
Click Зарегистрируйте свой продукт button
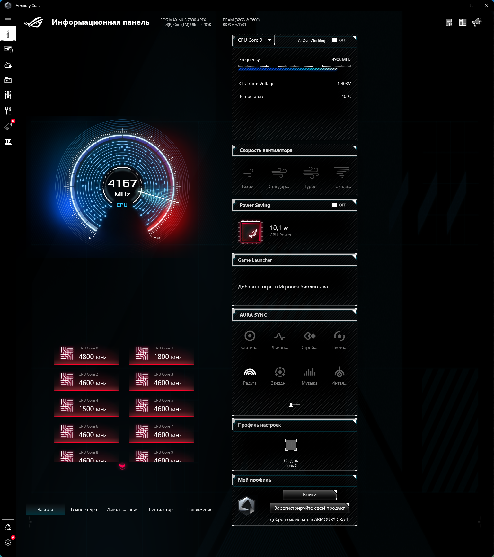[310, 508]
